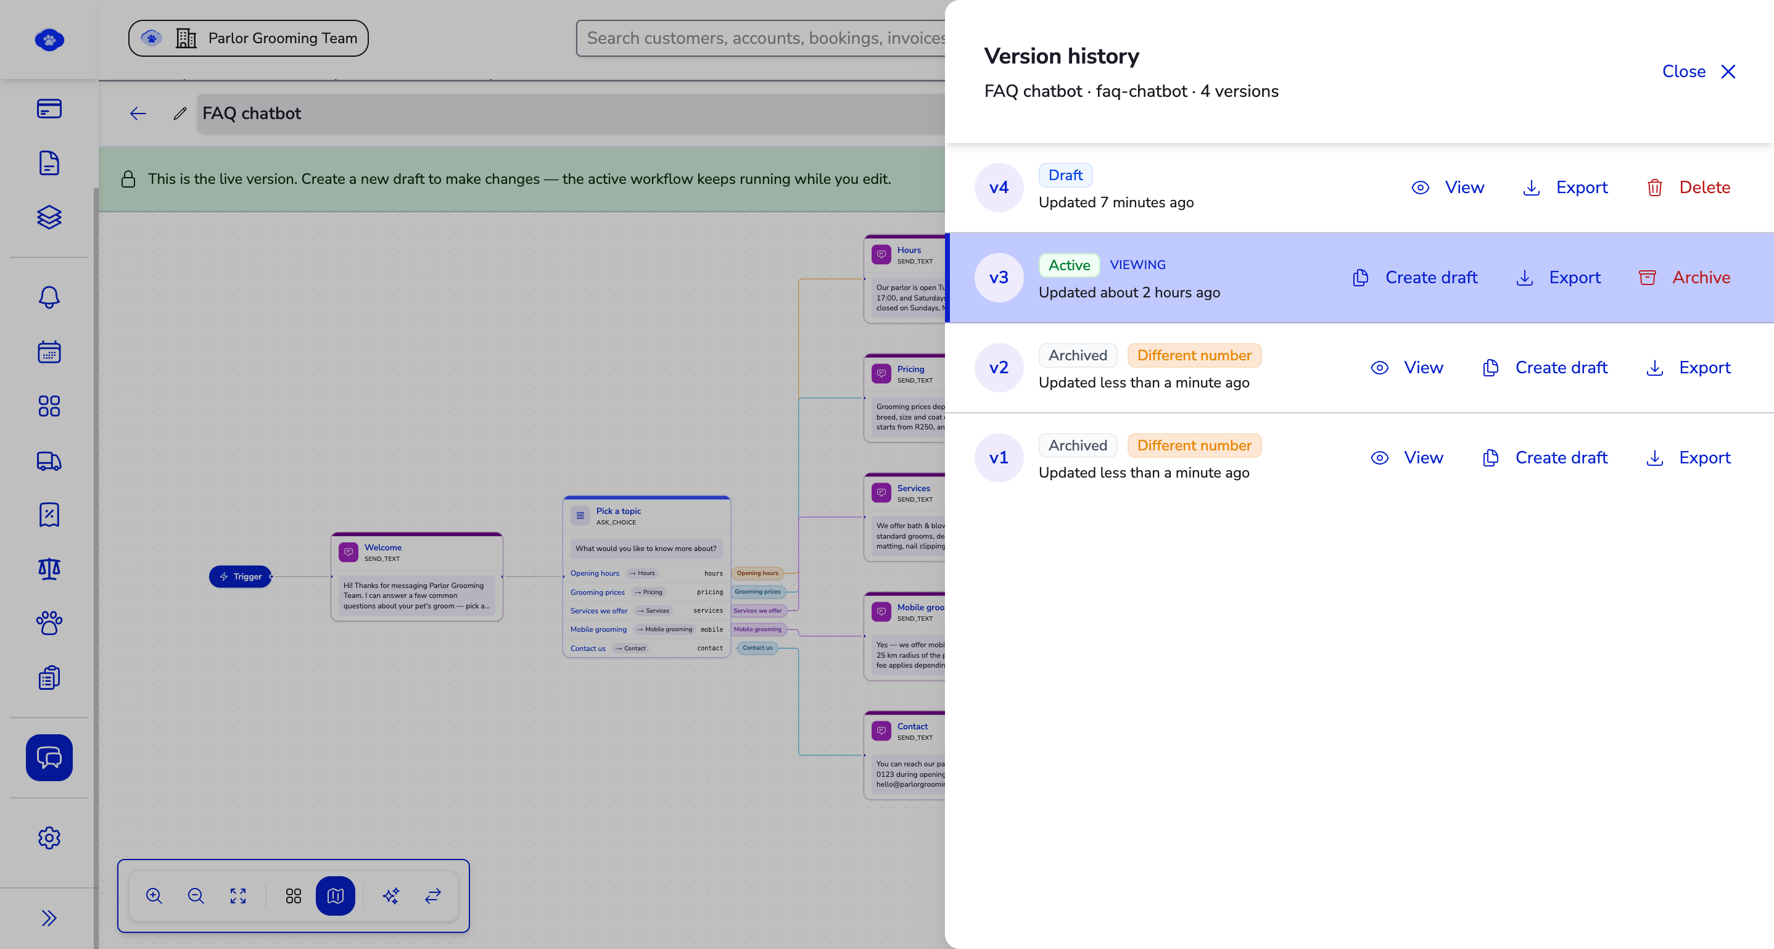This screenshot has width=1774, height=949.
Task: Open the balance scales sidebar icon
Action: pyautogui.click(x=49, y=569)
